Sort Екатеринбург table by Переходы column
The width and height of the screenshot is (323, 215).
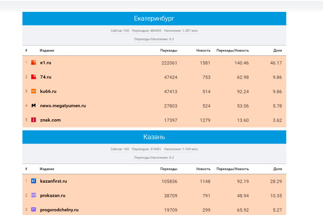pos(168,50)
